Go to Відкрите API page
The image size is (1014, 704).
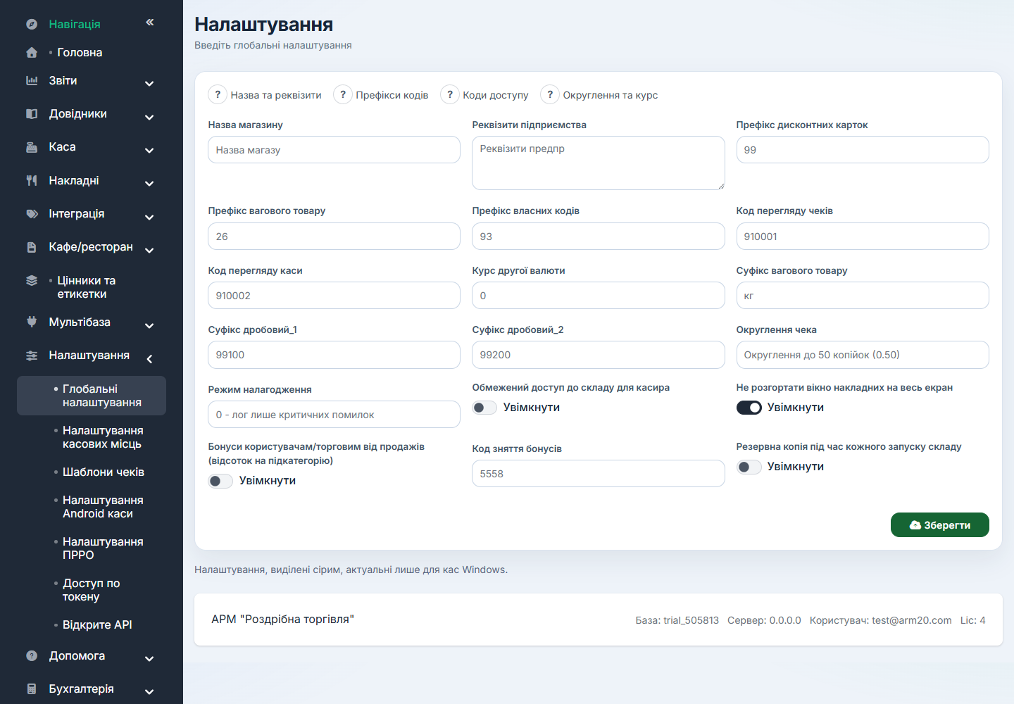(x=97, y=624)
